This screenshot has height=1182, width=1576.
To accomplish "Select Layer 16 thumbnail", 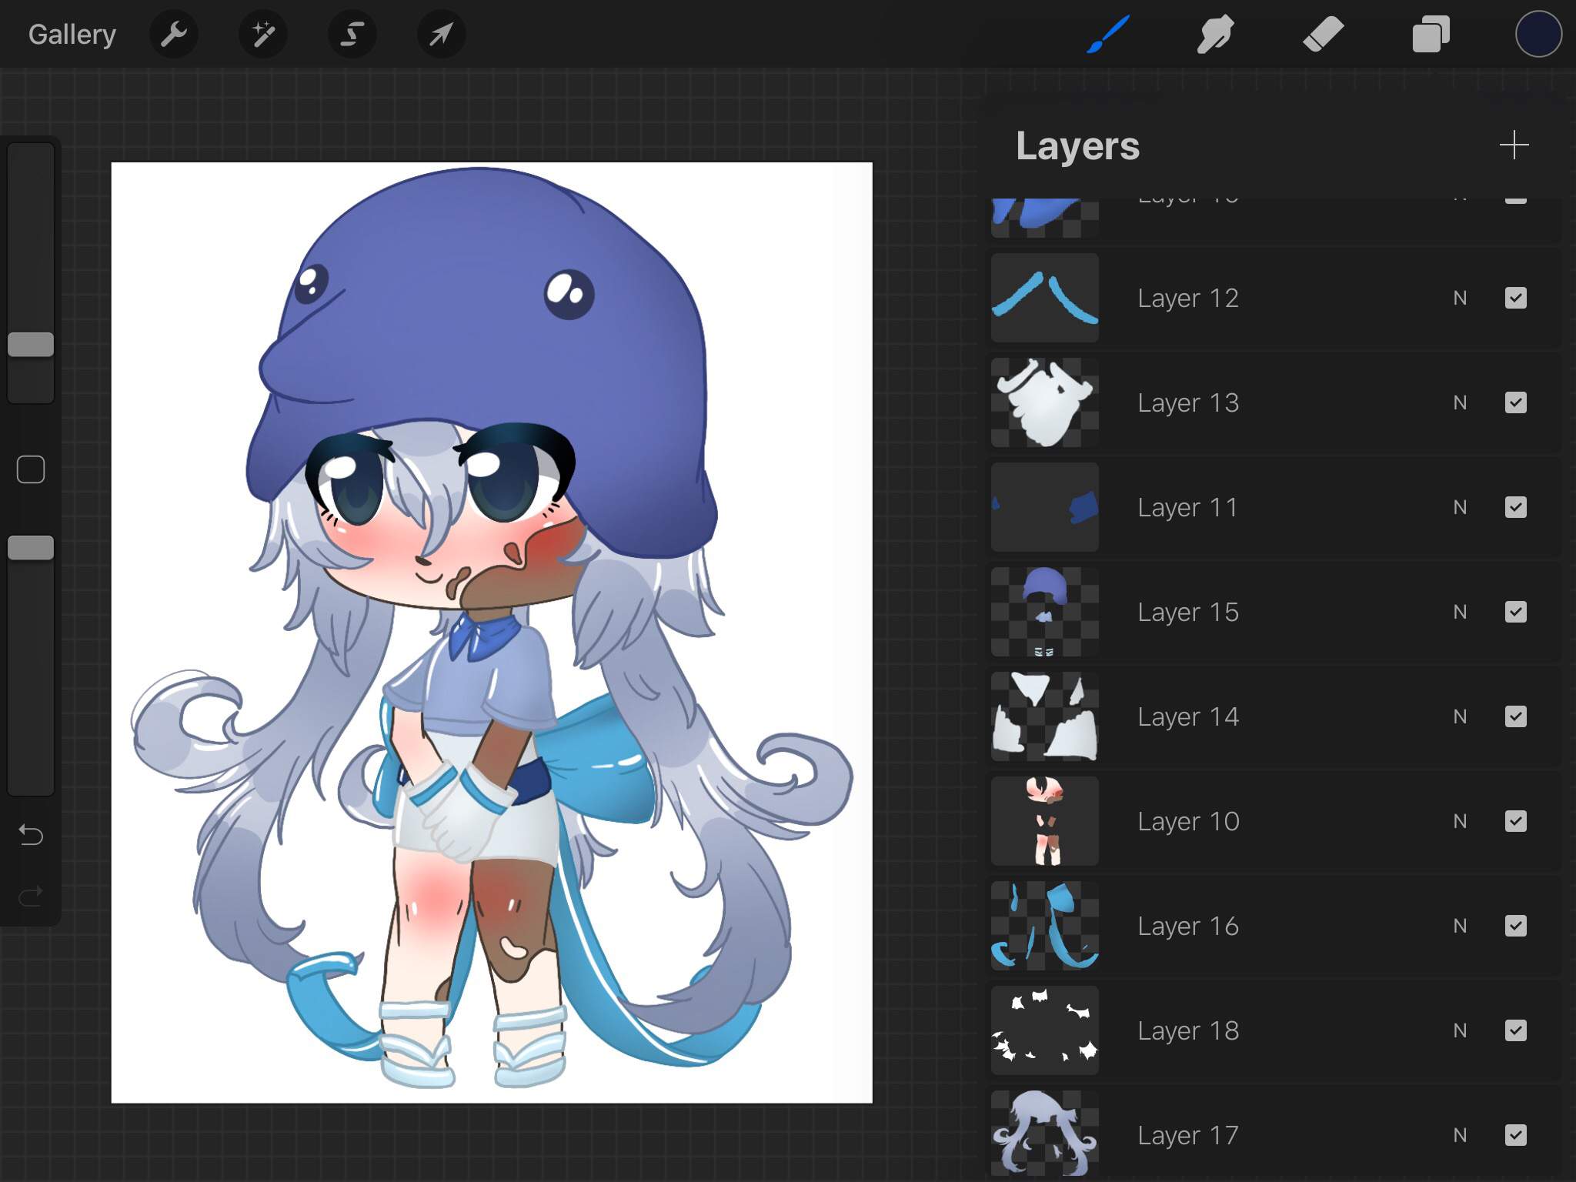I will pyautogui.click(x=1044, y=926).
